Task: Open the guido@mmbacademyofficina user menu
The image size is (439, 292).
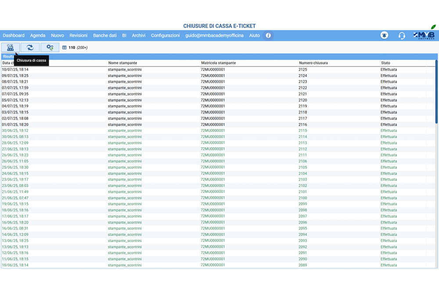Action: [x=214, y=36]
